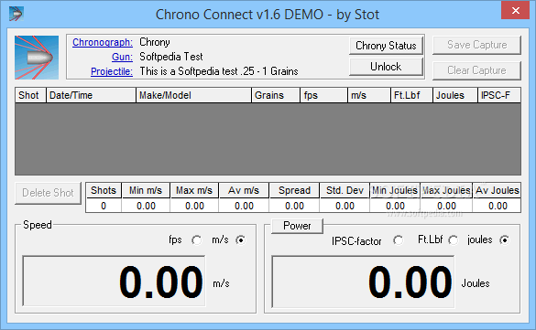Click the Av m/s statistics header
The image size is (536, 330).
tap(244, 190)
